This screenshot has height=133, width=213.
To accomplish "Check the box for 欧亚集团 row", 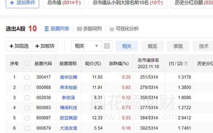I will tap(27, 118).
